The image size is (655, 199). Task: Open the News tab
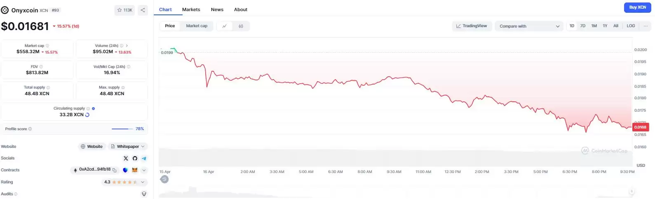pyautogui.click(x=217, y=9)
